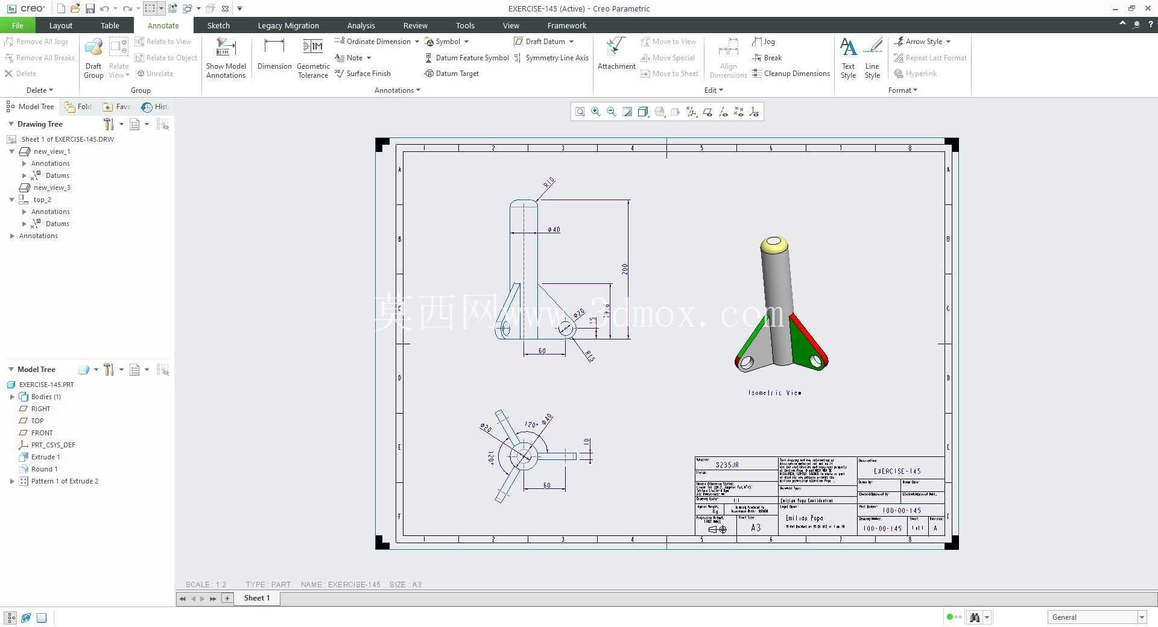The image size is (1158, 627).
Task: Open the Analysis ribbon tab
Action: pos(361,25)
